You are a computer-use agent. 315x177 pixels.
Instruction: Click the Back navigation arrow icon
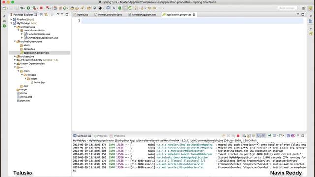click(x=154, y=8)
